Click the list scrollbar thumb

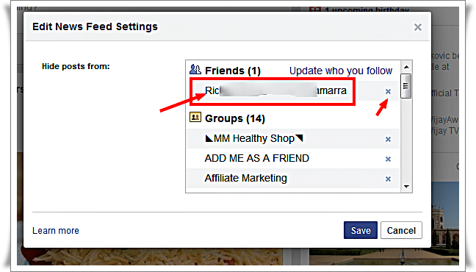click(406, 86)
